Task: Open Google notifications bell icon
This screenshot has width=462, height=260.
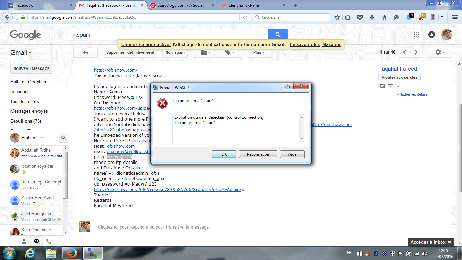Action: point(432,35)
